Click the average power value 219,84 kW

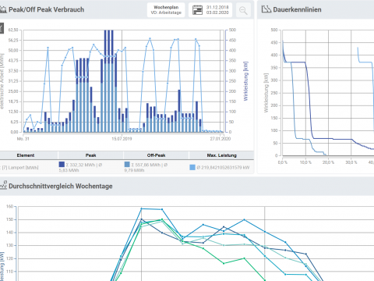pyautogui.click(x=223, y=167)
